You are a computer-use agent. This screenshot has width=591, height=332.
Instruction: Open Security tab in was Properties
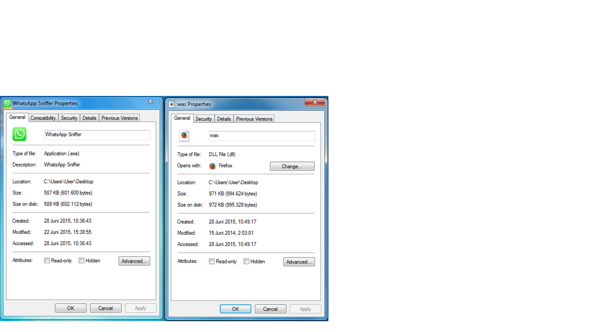pyautogui.click(x=204, y=119)
